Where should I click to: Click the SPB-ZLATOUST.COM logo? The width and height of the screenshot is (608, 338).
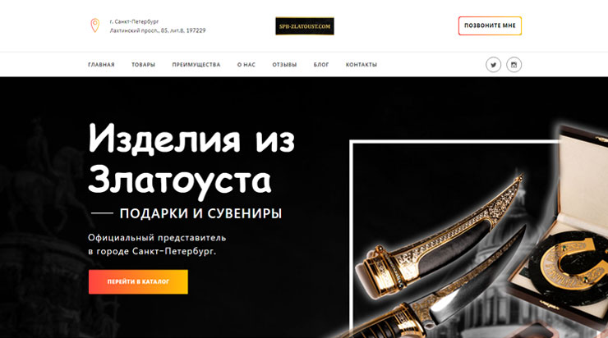tap(305, 26)
